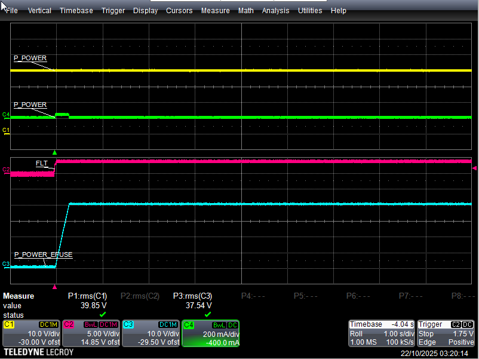479x359 pixels.
Task: Open the P1:rms(C1) measurement parameter
Action: [87, 296]
